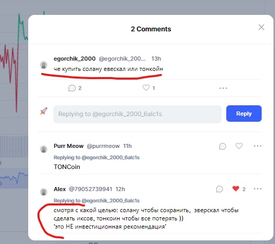Click the text "'это НЕ инвестиционная рекомендация'"
This screenshot has width=275, height=244.
click(x=110, y=227)
